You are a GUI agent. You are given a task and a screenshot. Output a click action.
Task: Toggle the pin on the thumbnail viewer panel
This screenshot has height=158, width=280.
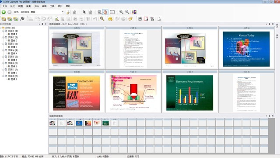[269, 116]
